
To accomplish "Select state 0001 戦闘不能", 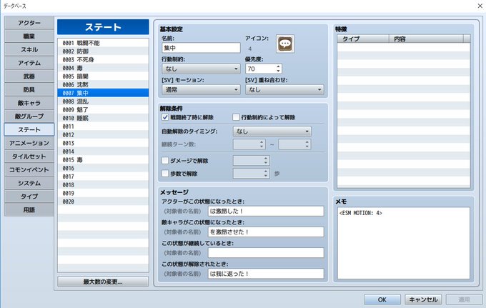I will 103,43.
